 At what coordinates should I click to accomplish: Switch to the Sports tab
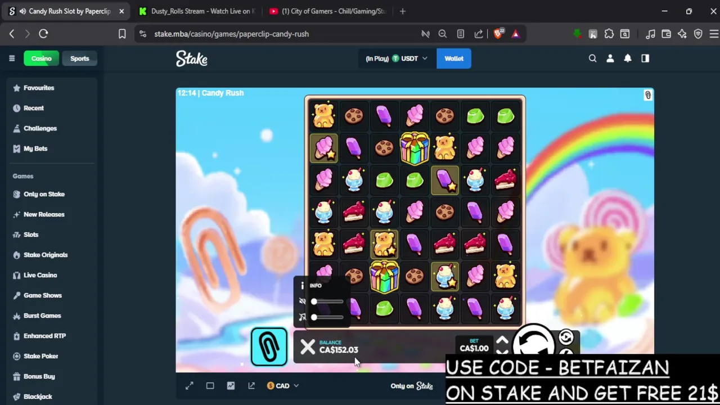coord(80,58)
